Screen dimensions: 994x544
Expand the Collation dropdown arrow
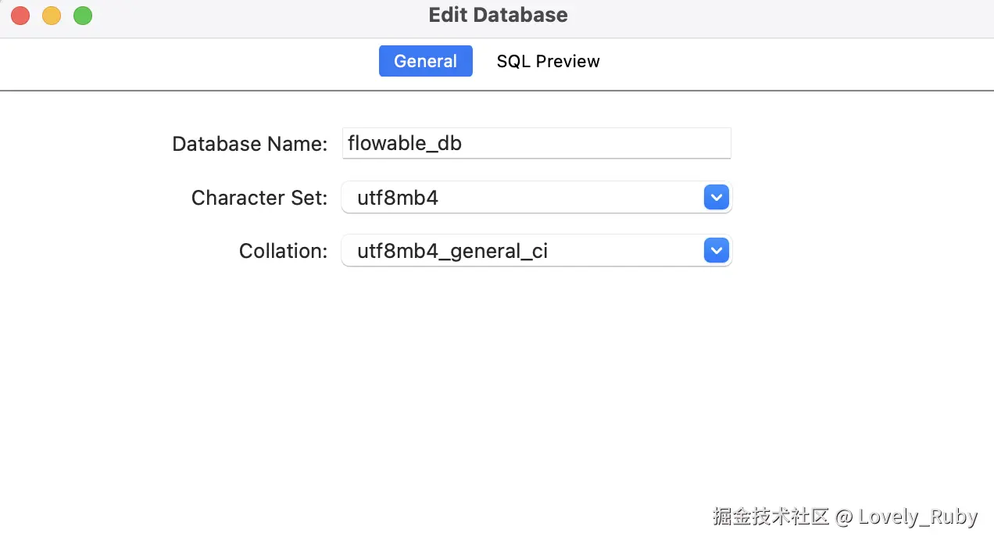coord(716,251)
